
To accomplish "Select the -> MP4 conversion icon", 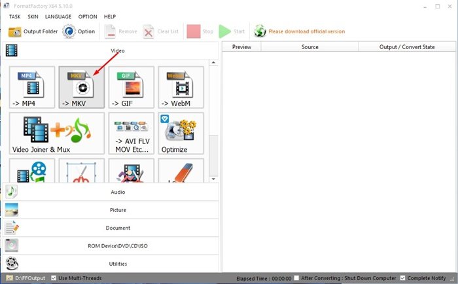I will click(32, 86).
